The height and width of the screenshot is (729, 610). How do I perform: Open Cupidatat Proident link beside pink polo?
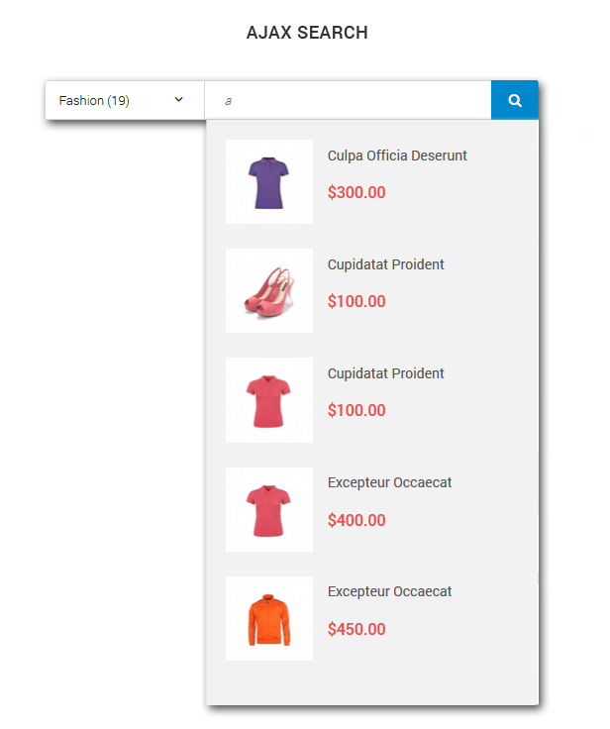(386, 373)
